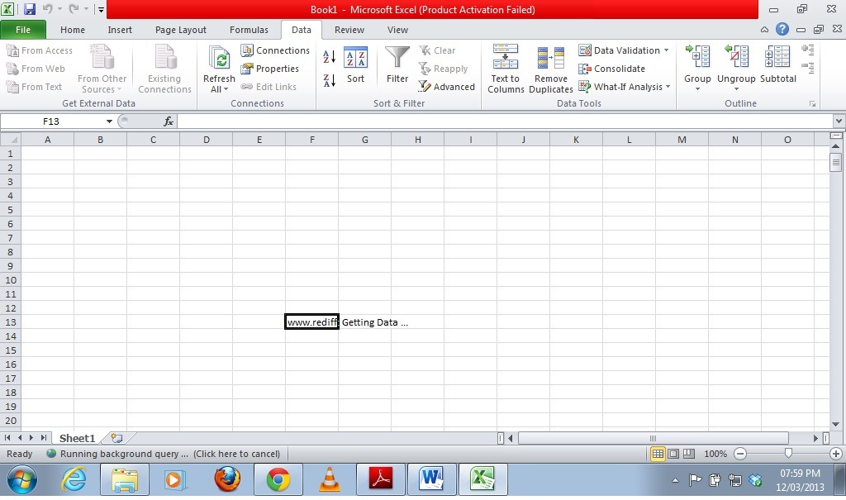Toggle the Filter funnel
The image size is (846, 500).
click(397, 64)
